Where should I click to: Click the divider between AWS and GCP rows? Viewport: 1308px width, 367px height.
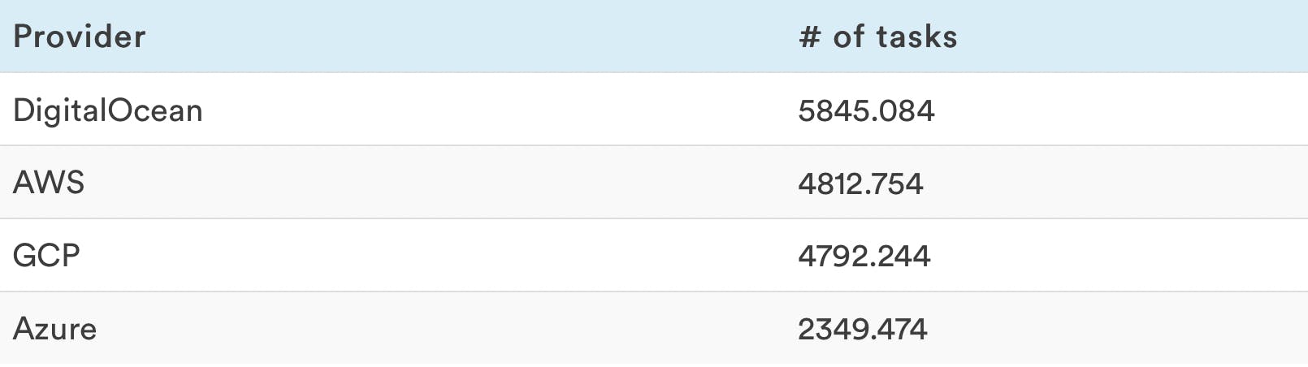pos(654,218)
